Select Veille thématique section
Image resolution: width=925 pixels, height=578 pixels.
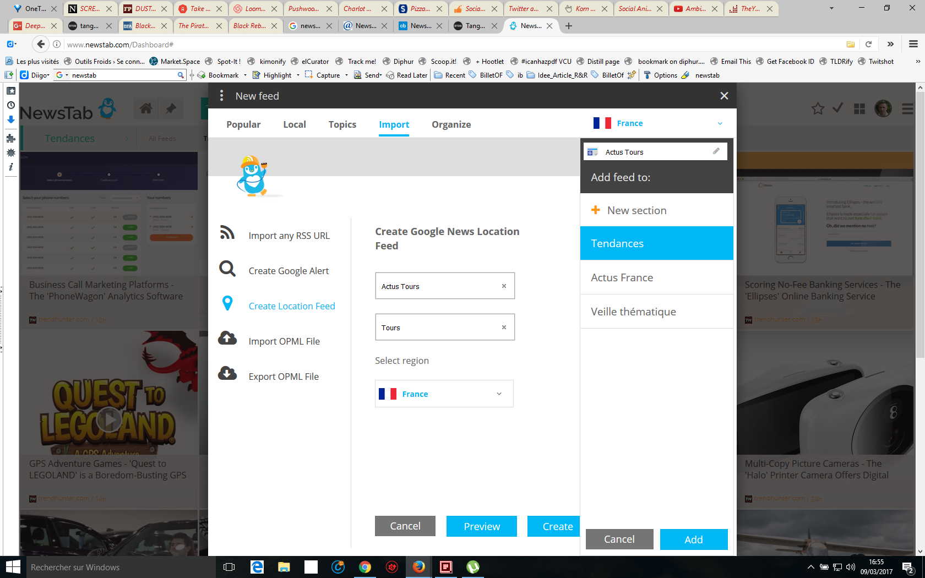(657, 312)
